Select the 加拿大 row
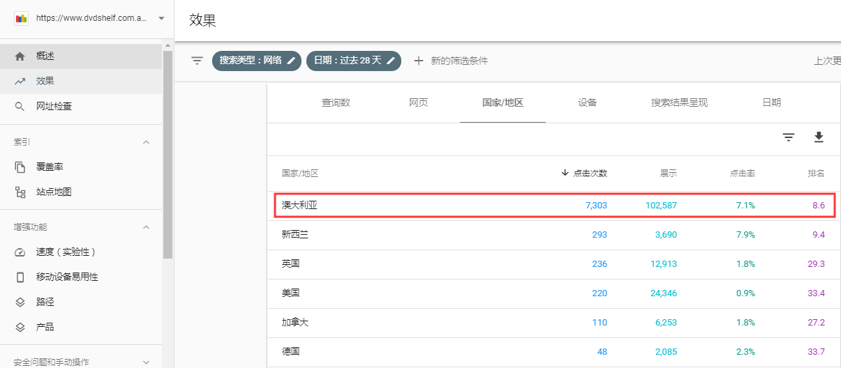Viewport: 841px width, 368px height. pos(554,323)
